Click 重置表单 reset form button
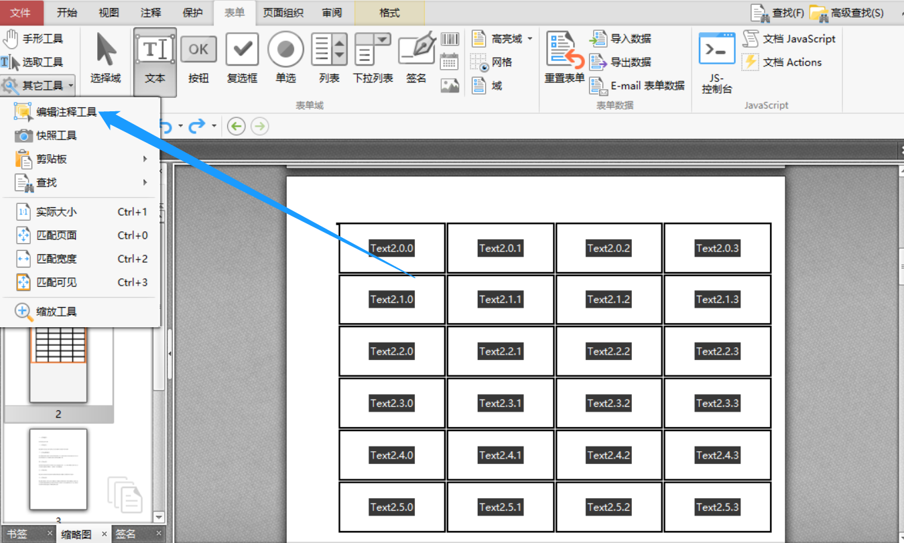This screenshot has height=543, width=904. point(564,59)
